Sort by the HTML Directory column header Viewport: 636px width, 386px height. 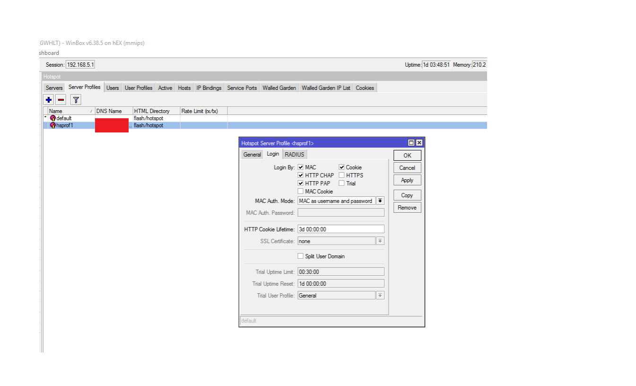click(157, 111)
